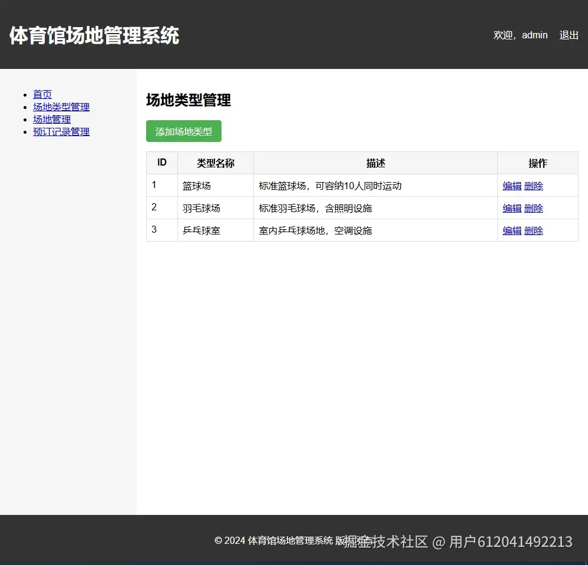This screenshot has width=588, height=565.
Task: Open 预订记录管理 sidebar link
Action: coord(61,131)
